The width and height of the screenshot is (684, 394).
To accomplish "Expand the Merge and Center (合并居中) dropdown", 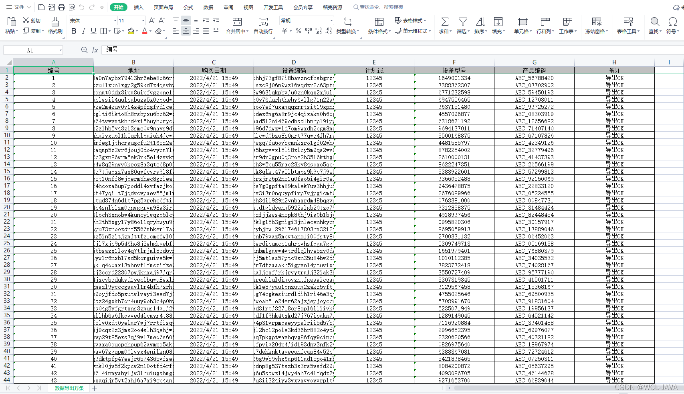I will click(x=248, y=31).
